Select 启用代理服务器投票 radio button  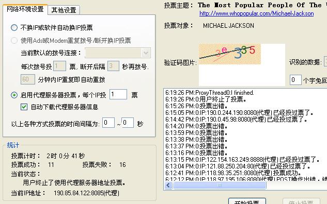14,95
